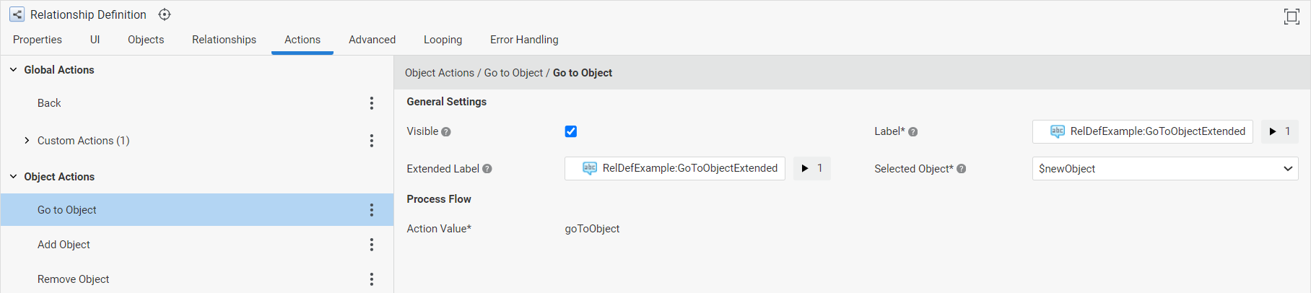Switch to the Error Handling tab
The width and height of the screenshot is (1311, 293).
click(524, 40)
